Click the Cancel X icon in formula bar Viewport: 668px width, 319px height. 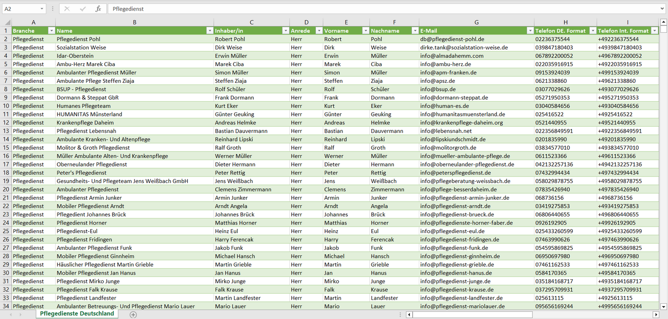[x=67, y=9]
